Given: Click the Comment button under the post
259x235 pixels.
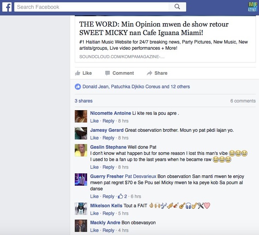Looking at the screenshot, I should [x=119, y=73].
